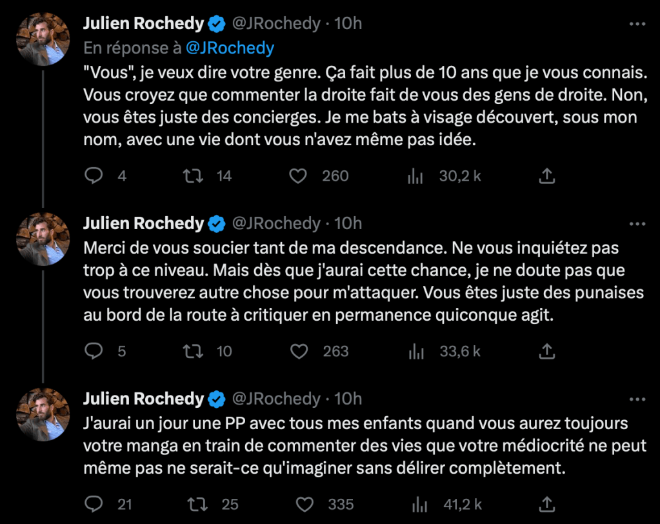This screenshot has width=660, height=524.
Task: Share the third tweet about "manga"
Action: point(546,504)
